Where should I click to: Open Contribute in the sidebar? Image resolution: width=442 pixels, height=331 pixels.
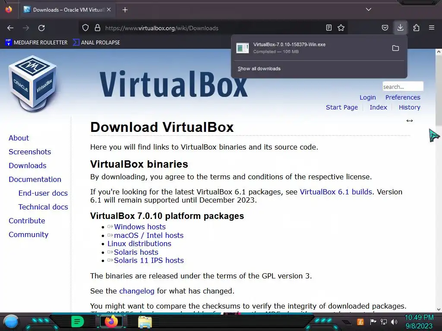pos(27,221)
